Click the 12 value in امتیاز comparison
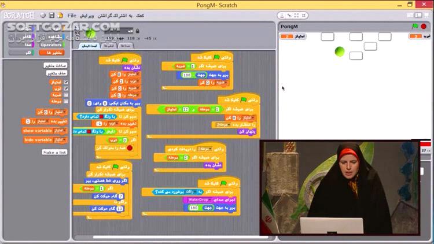This screenshot has width=434, height=244. tap(185, 109)
